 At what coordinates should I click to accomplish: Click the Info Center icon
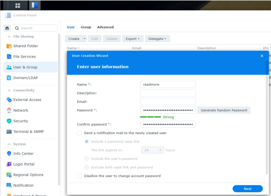point(9,154)
